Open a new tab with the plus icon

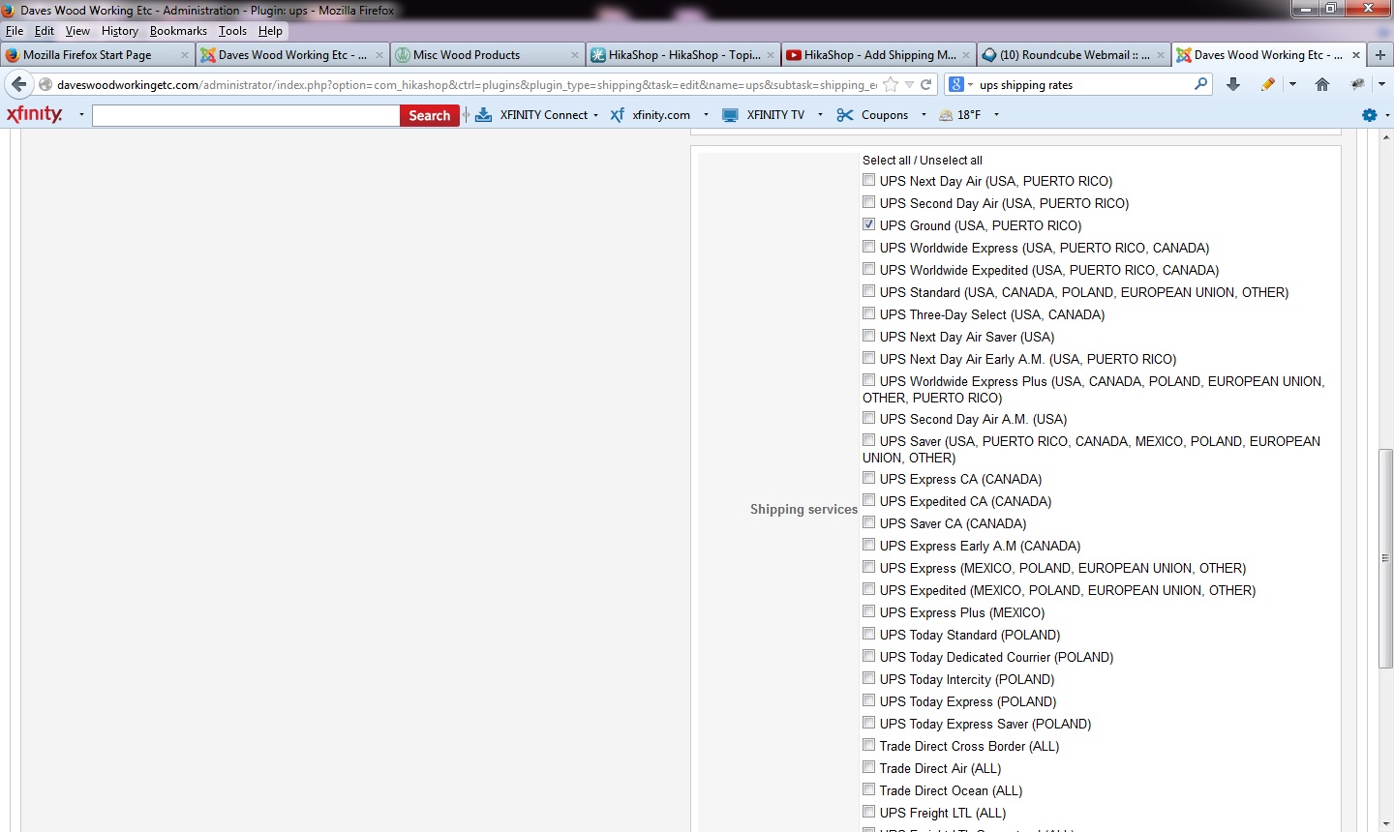click(1380, 55)
